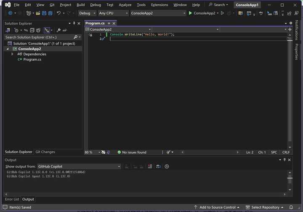Click Show All Files icon
The height and width of the screenshot is (212, 303).
(38, 30)
